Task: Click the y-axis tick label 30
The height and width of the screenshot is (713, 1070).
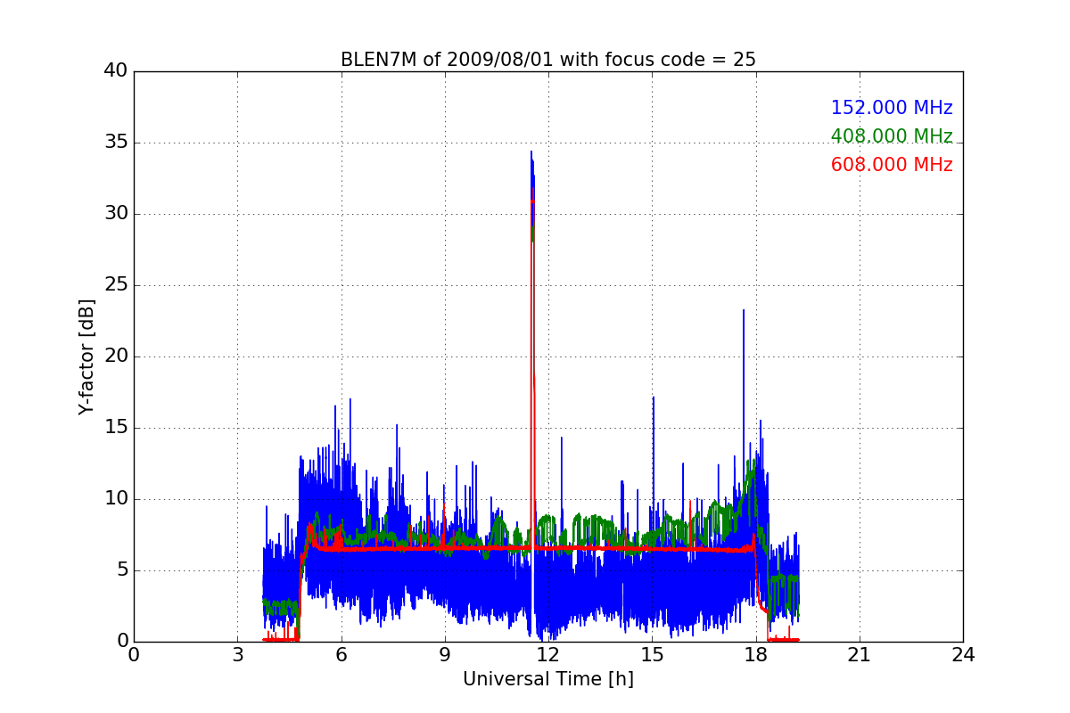Action: coord(116,214)
